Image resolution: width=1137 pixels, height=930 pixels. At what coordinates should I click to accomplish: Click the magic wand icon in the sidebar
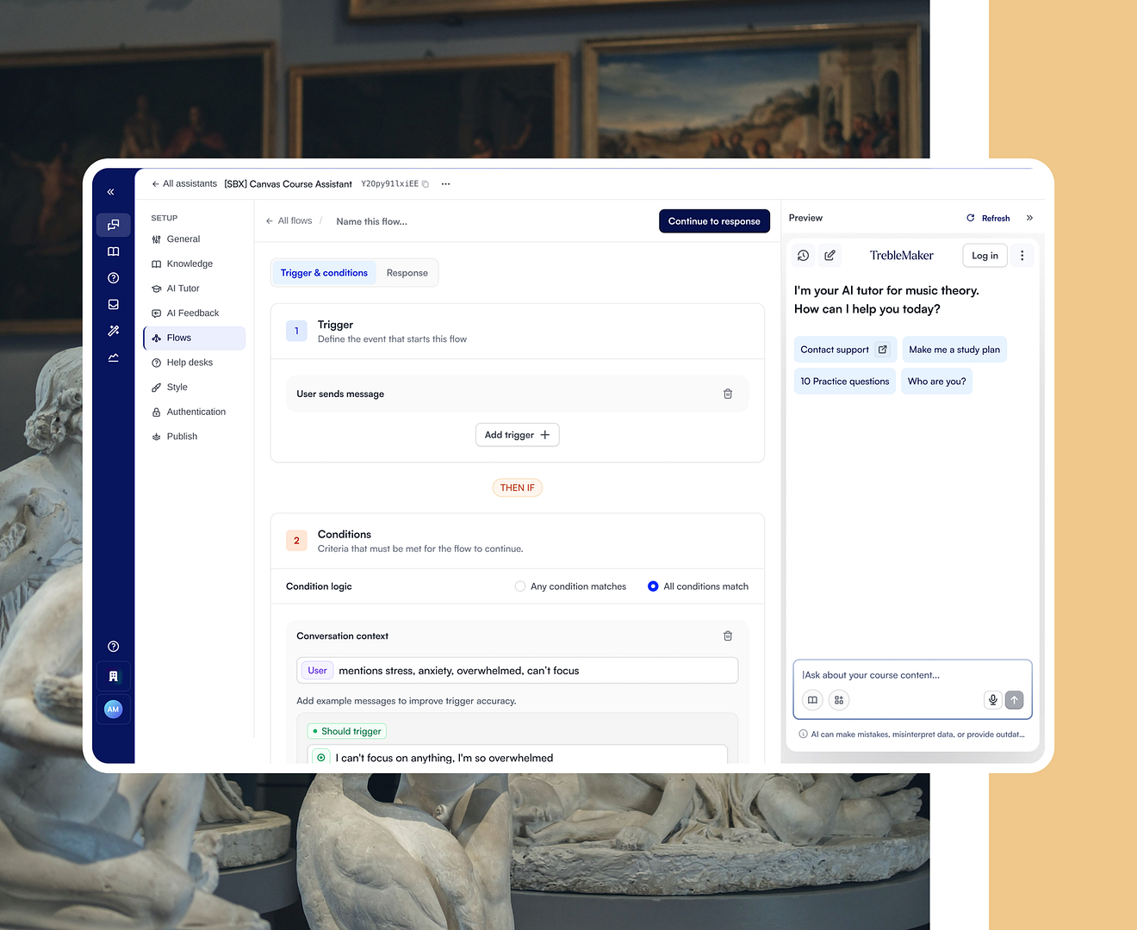(x=113, y=330)
